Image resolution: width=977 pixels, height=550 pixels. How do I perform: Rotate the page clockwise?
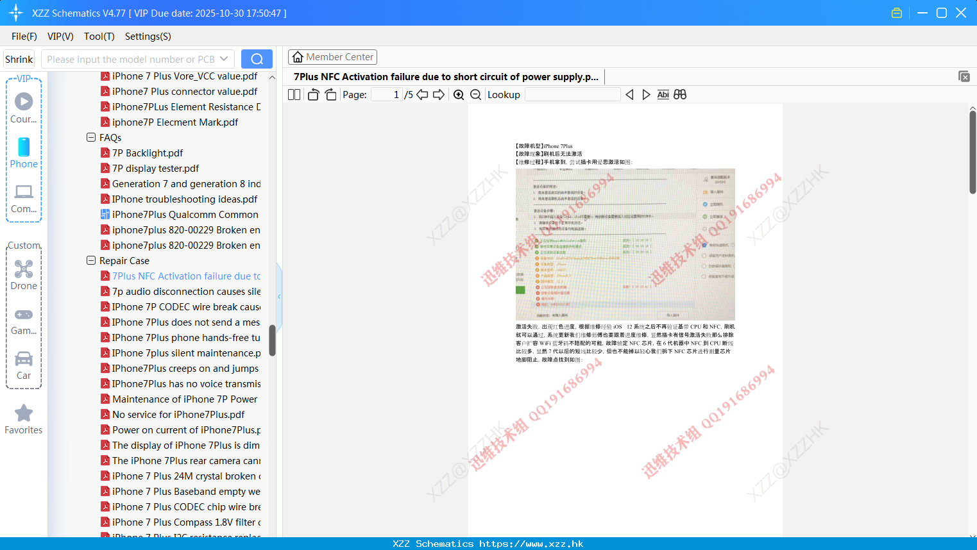pyautogui.click(x=330, y=94)
